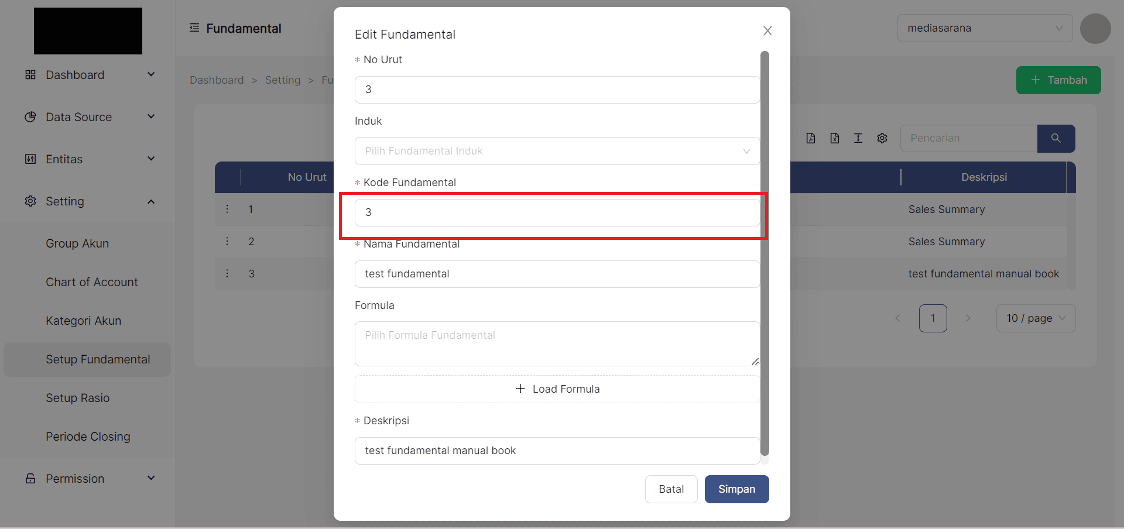The height and width of the screenshot is (529, 1124).
Task: Open table column settings gear icon
Action: pos(882,138)
